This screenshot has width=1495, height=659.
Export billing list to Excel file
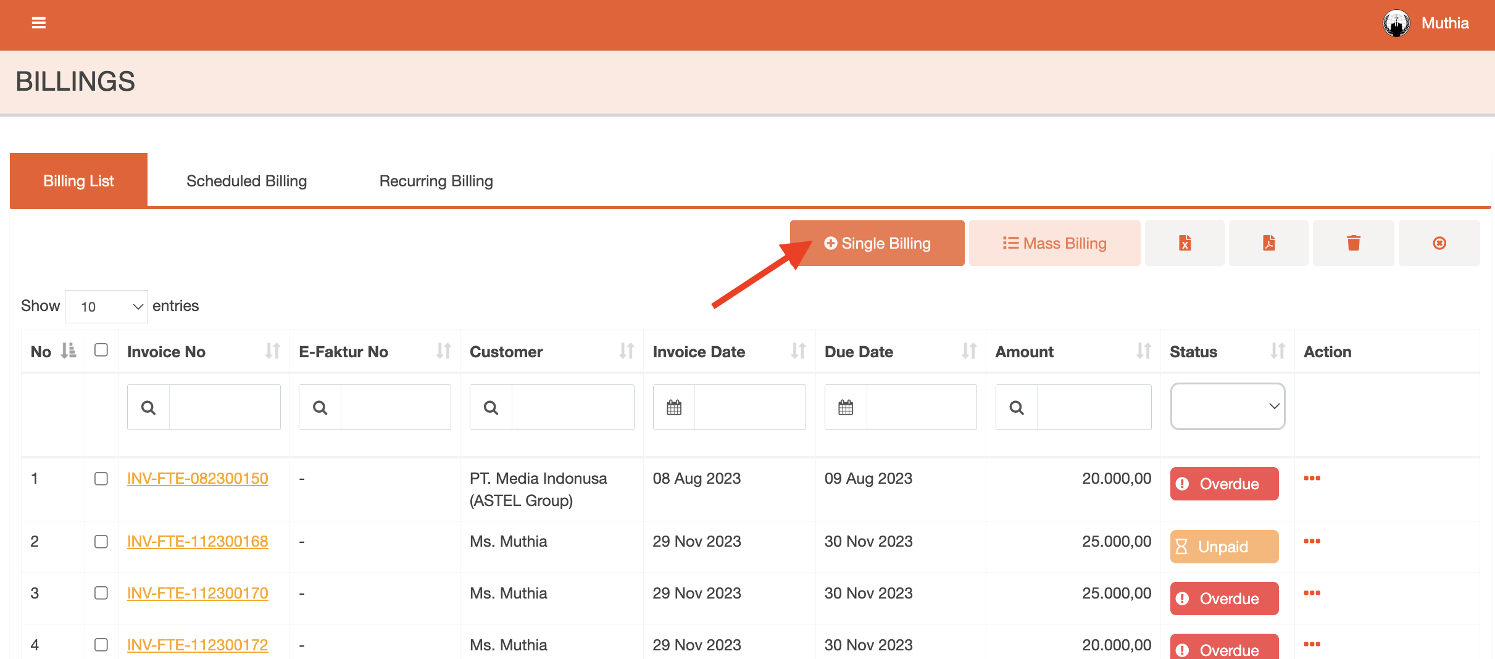pyautogui.click(x=1184, y=243)
